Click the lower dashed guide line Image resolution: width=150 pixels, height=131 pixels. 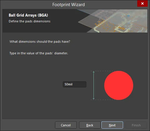[103, 100]
